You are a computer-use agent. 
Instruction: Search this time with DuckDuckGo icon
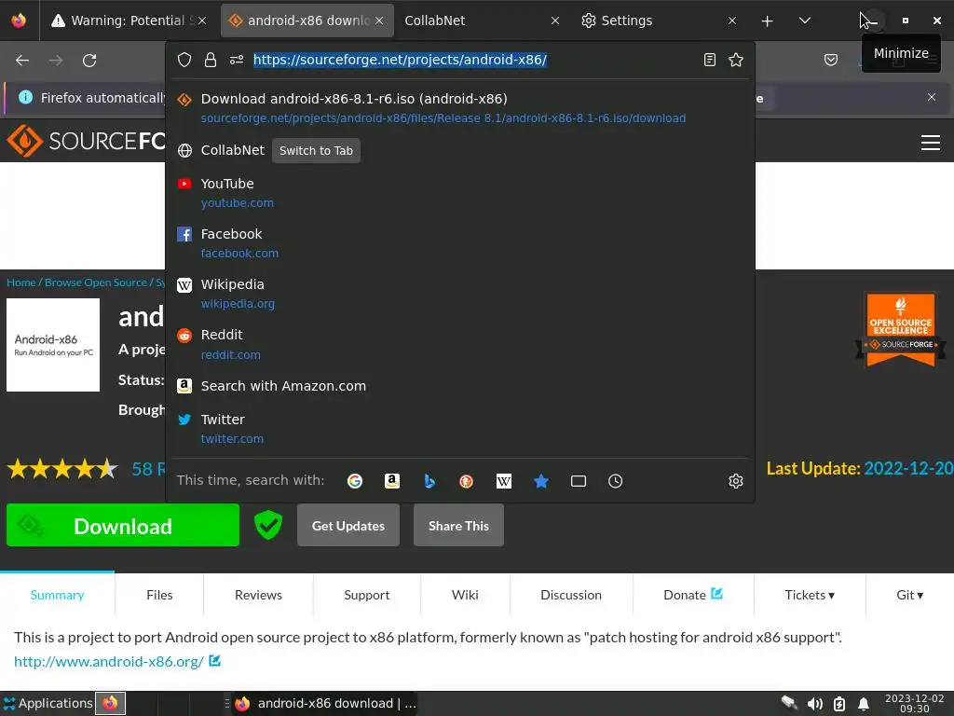click(467, 481)
